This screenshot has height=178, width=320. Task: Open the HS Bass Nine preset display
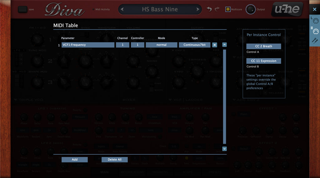pyautogui.click(x=160, y=9)
